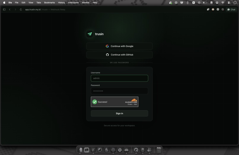Image resolution: width=239 pixels, height=155 pixels.
Task: Open the Apple menu
Action: tap(4, 3)
